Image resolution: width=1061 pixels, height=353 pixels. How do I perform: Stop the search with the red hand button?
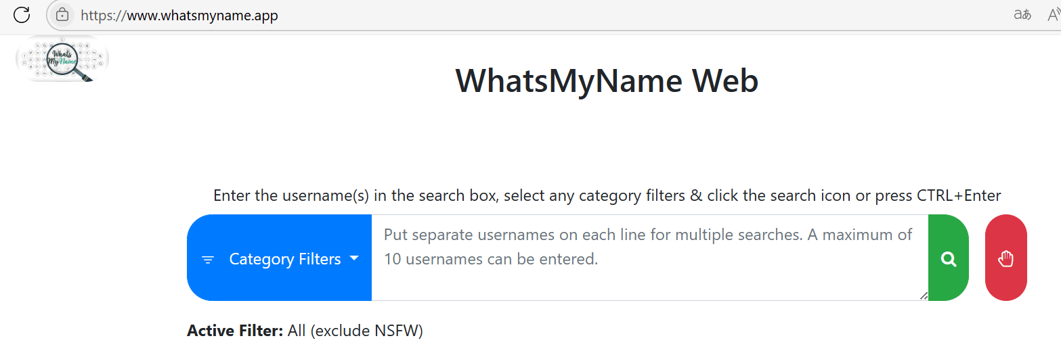coord(1005,258)
